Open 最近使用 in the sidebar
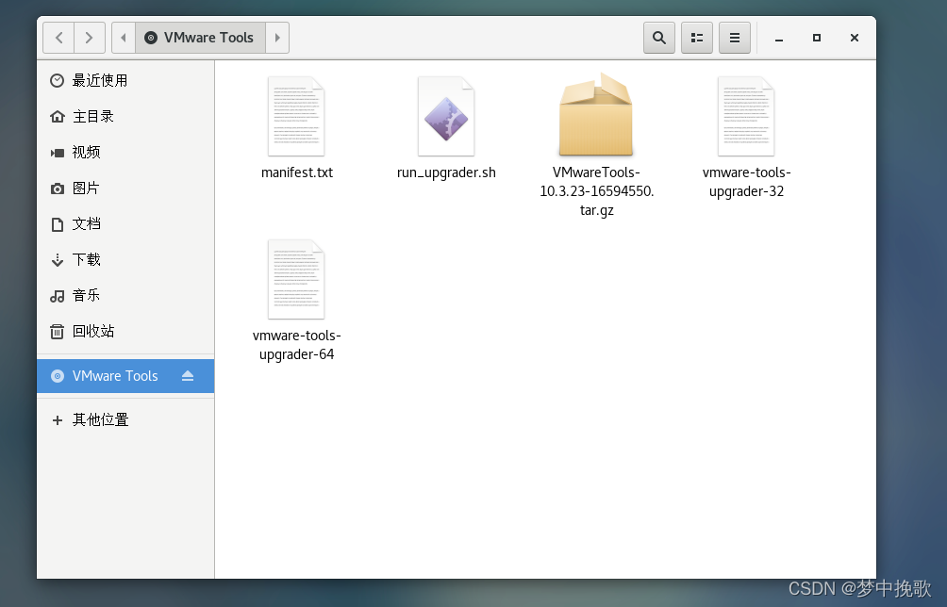Viewport: 947px width, 607px height. point(125,80)
